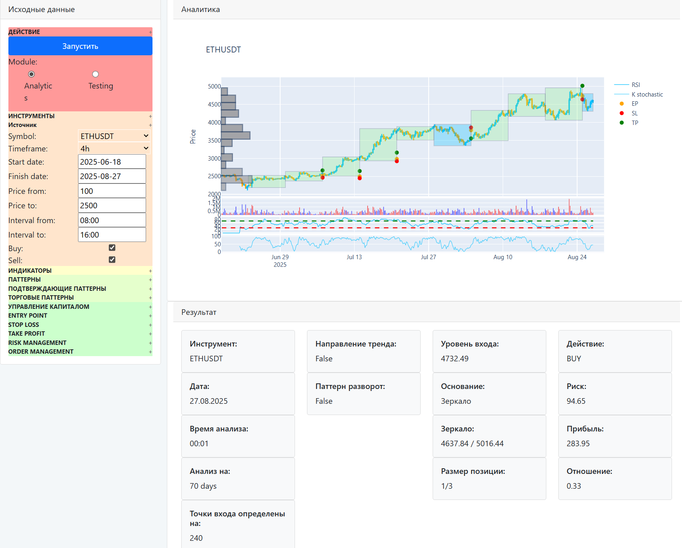This screenshot has width=682, height=548.
Task: Click the Start date field
Action: click(112, 162)
